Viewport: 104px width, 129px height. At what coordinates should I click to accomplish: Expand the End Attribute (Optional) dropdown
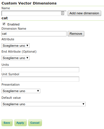[16, 58]
